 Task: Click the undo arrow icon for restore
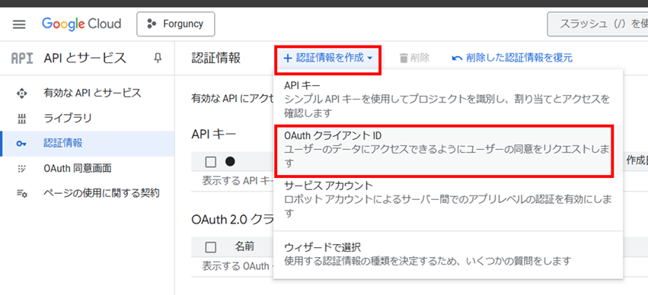coord(457,59)
